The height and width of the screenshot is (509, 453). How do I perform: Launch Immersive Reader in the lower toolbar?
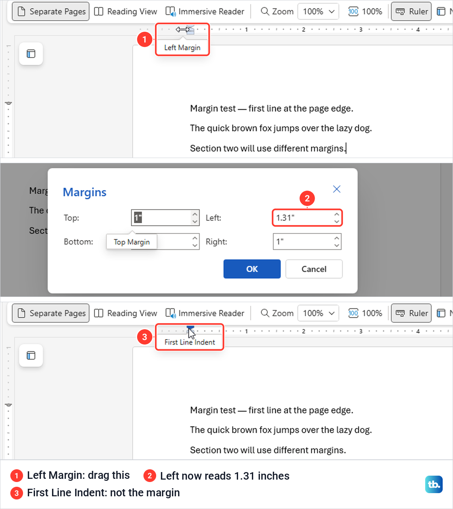point(205,313)
